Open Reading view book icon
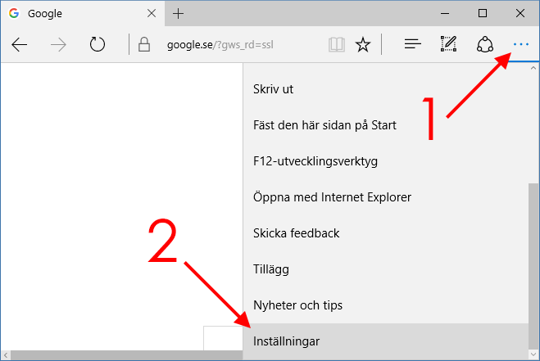The width and height of the screenshot is (540, 361). point(336,44)
